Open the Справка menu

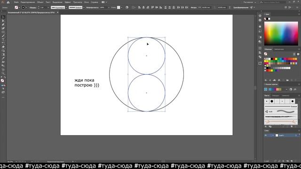pyautogui.click(x=94, y=2)
